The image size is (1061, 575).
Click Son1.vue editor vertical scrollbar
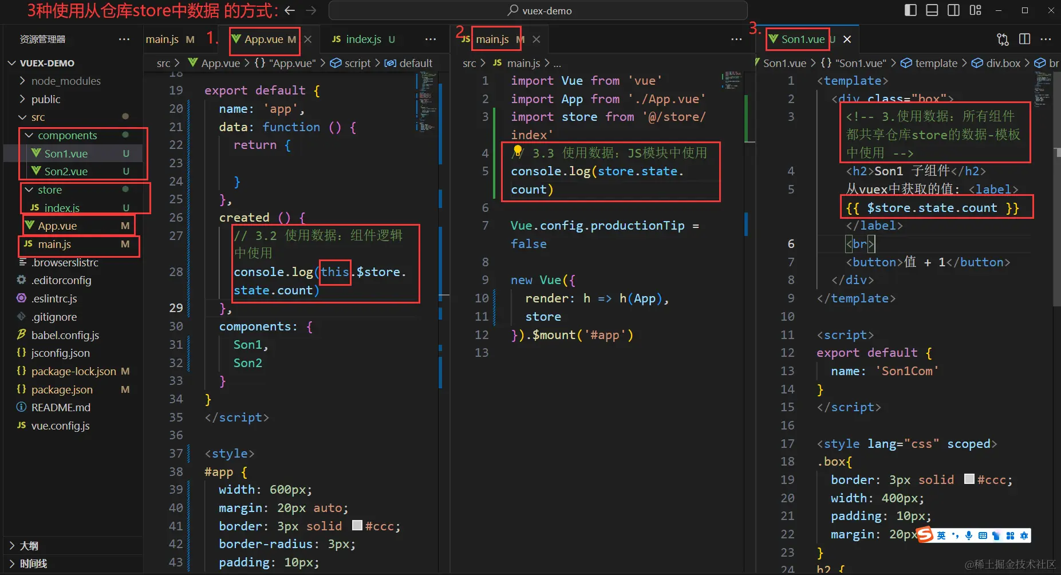tap(1056, 189)
